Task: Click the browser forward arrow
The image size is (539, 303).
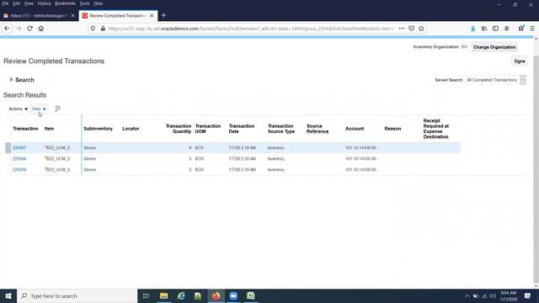Action: (x=19, y=29)
